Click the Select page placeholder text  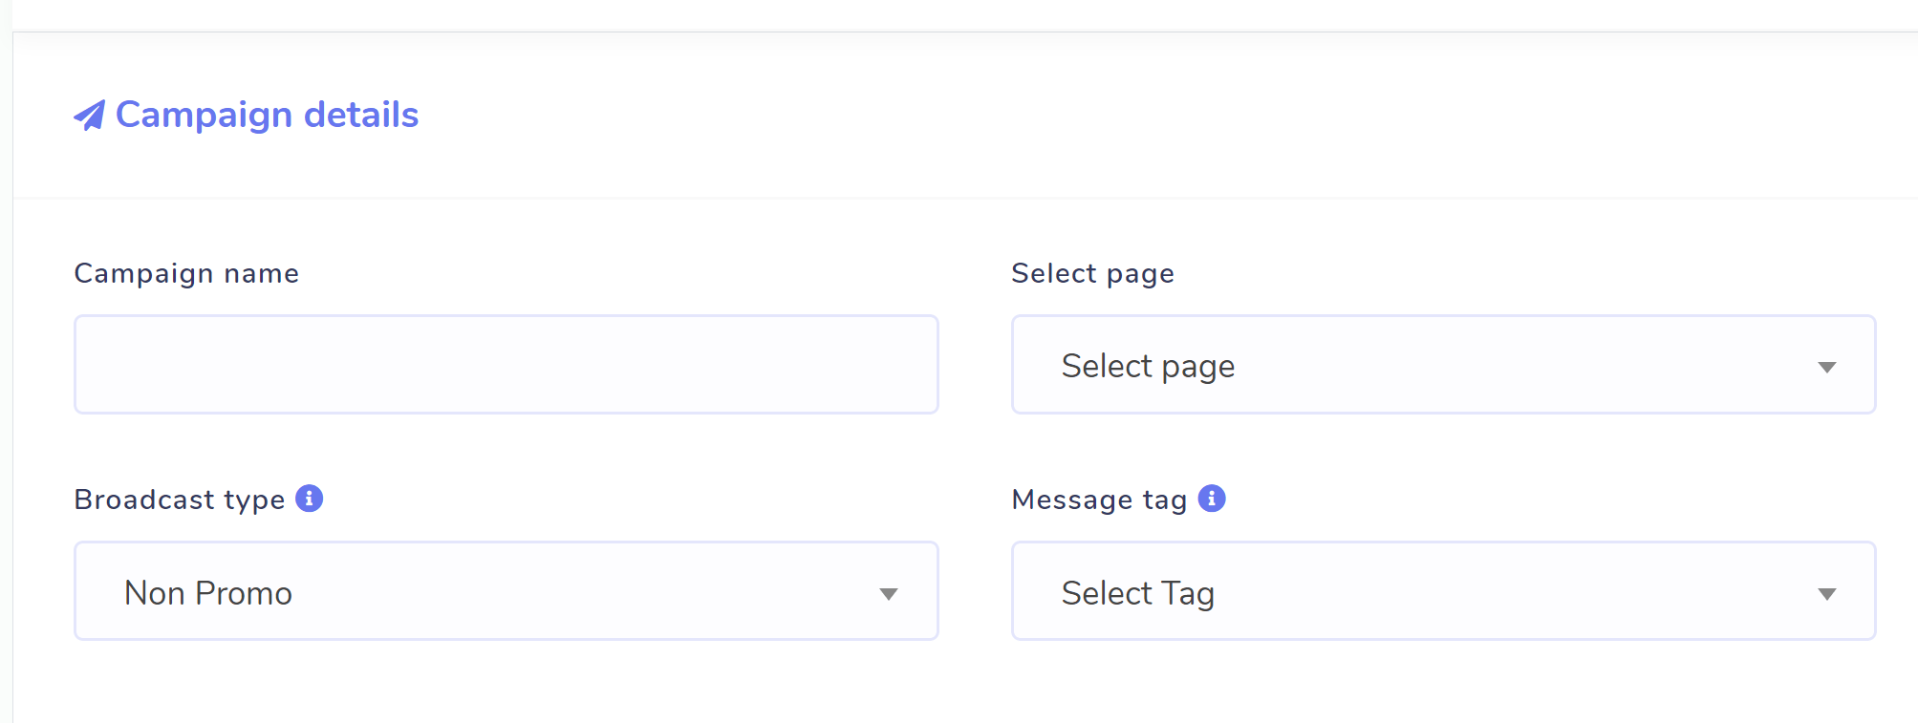point(1148,366)
